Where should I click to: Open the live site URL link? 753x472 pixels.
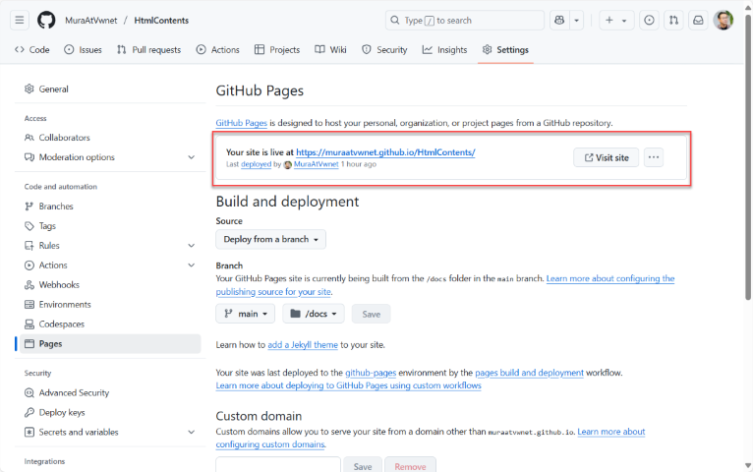coord(385,152)
